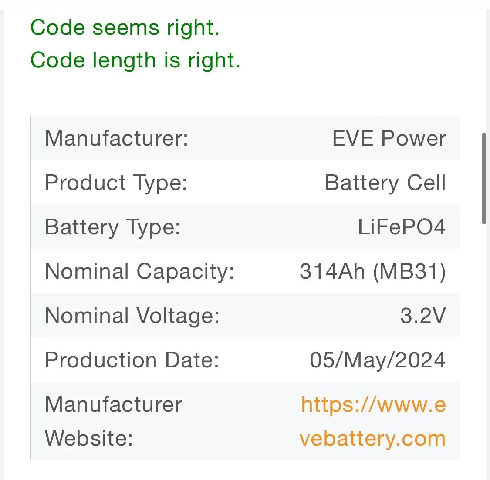
Task: Click the "Website:" word in the last row
Action: (89, 438)
